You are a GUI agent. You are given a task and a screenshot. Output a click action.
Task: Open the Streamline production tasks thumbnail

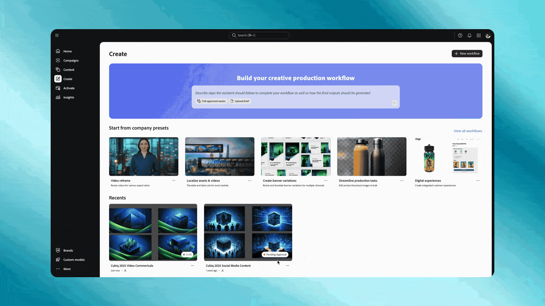point(372,156)
